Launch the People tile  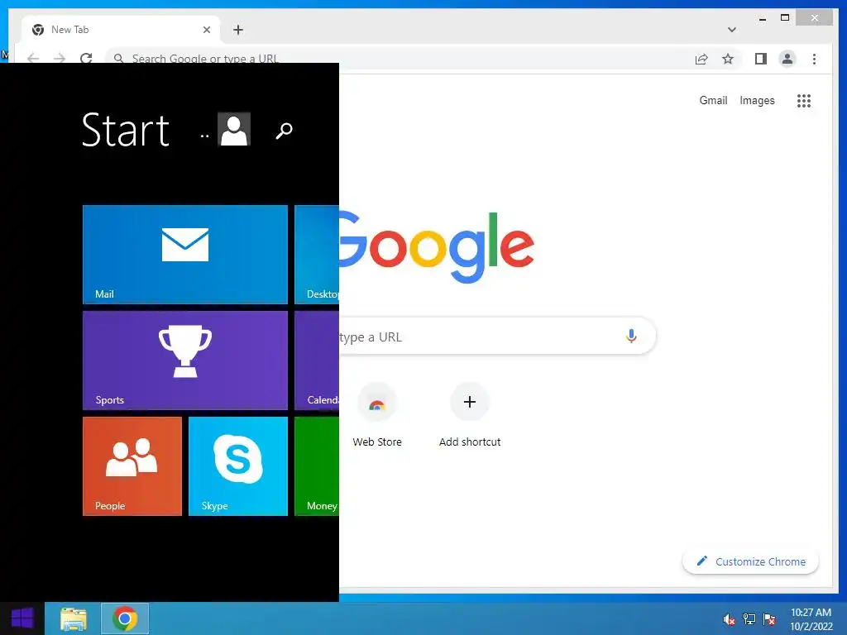pos(132,466)
